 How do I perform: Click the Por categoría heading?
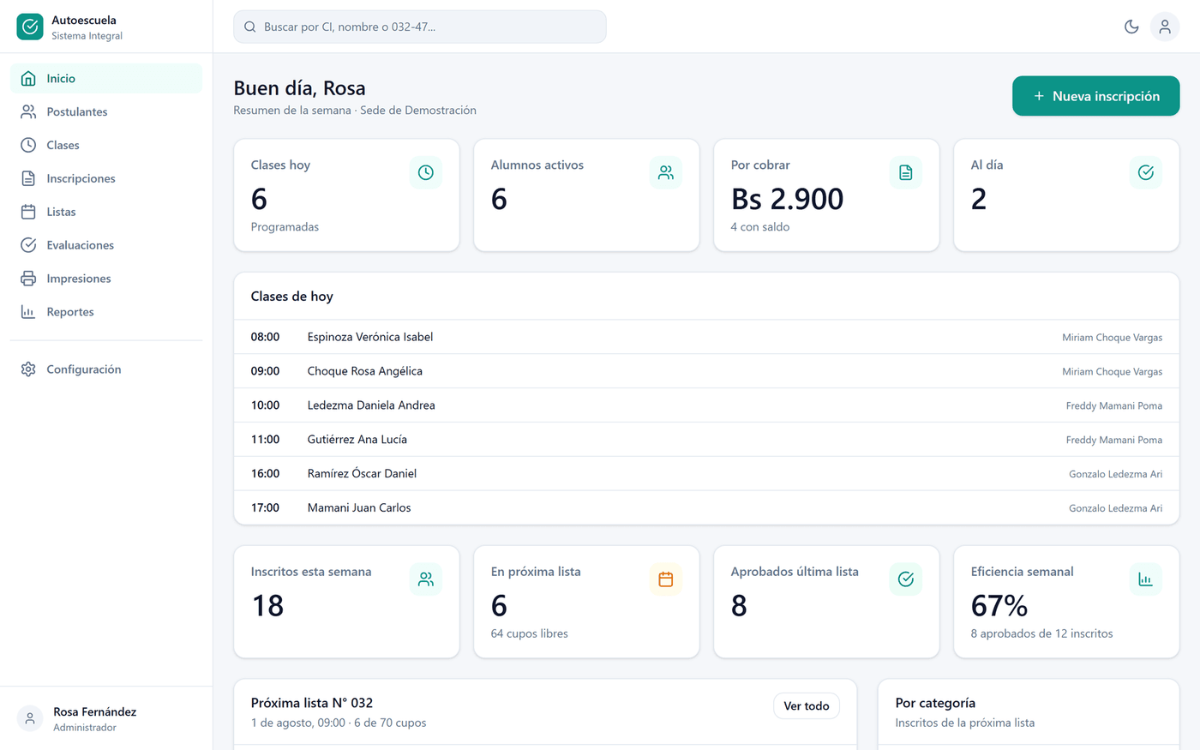pos(935,703)
